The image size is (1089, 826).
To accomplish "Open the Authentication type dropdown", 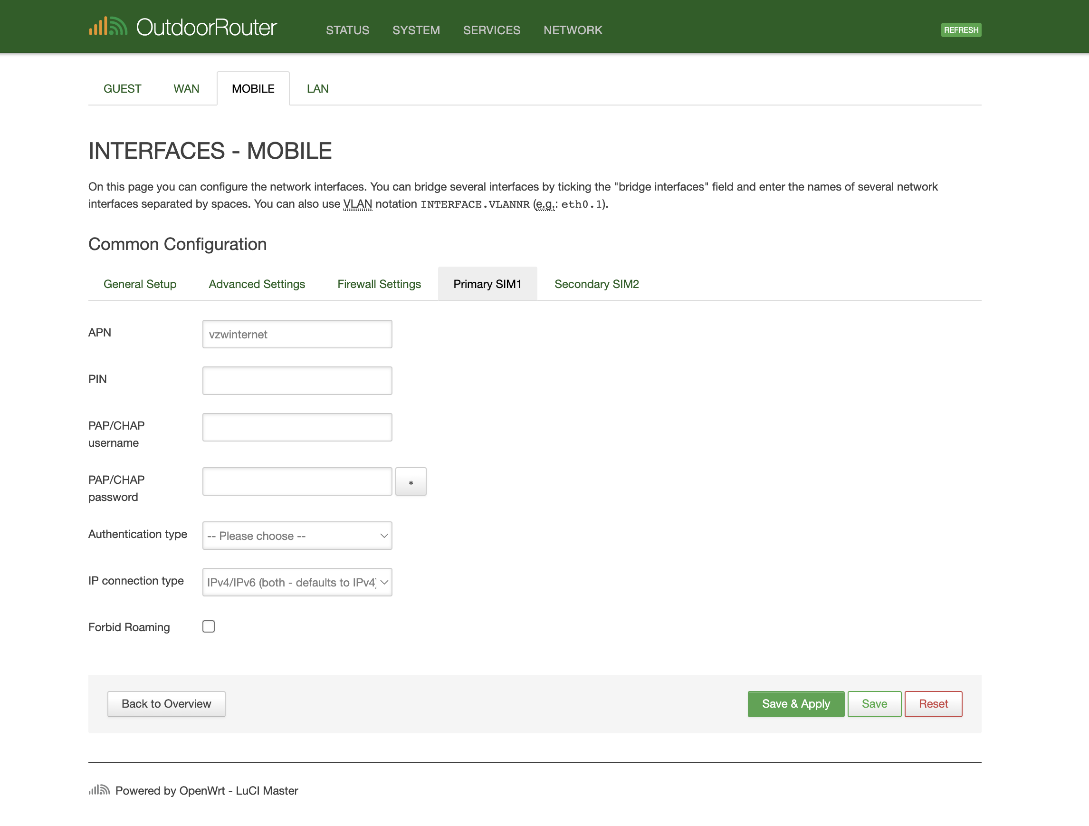I will pyautogui.click(x=297, y=536).
